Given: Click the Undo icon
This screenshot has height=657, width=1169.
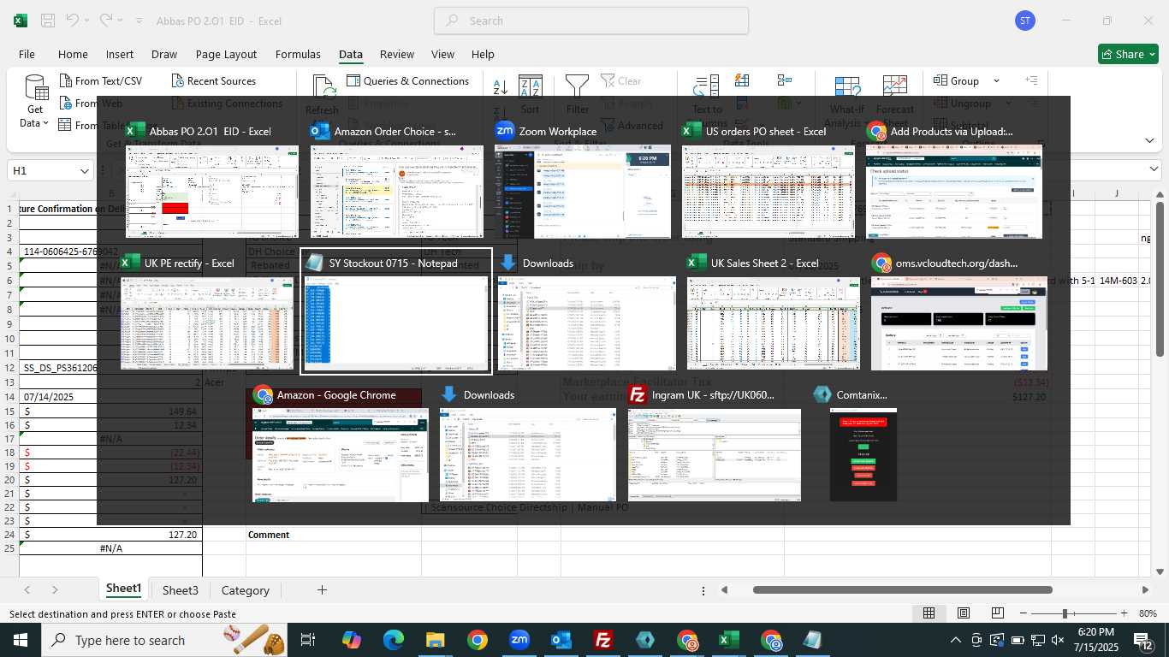Looking at the screenshot, I should click(x=73, y=21).
